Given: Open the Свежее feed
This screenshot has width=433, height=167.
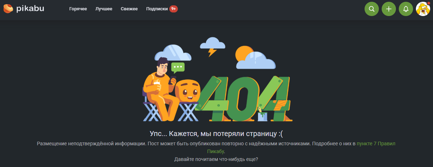Looking at the screenshot, I should [129, 9].
